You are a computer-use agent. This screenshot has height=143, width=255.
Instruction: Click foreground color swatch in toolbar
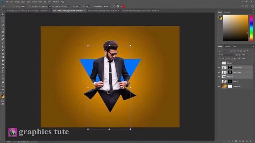click(2, 96)
